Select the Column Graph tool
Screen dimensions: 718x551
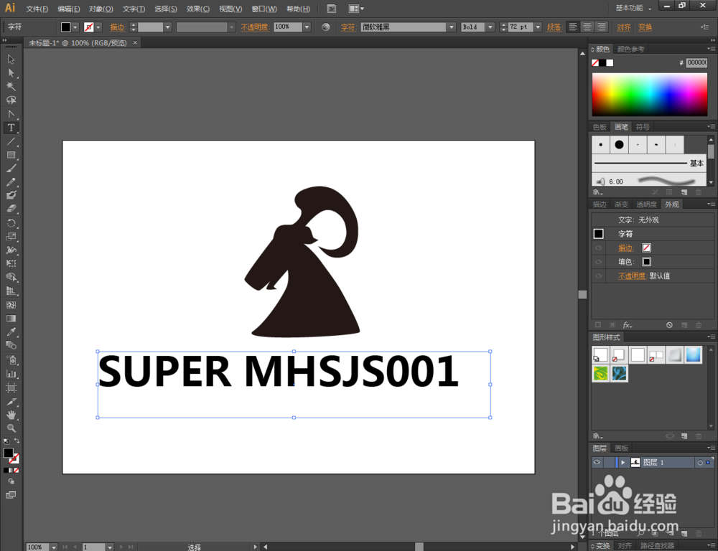click(x=11, y=374)
